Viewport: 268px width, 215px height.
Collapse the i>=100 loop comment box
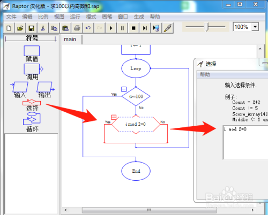pyautogui.click(x=124, y=89)
